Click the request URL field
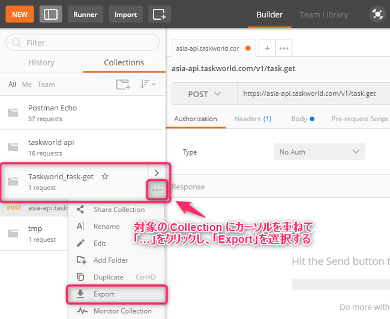This screenshot has height=319, width=390. (x=314, y=94)
